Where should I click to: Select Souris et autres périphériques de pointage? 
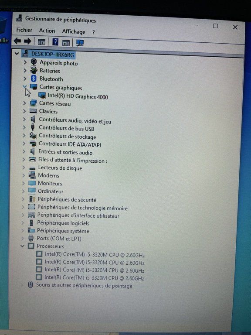pos(84,285)
